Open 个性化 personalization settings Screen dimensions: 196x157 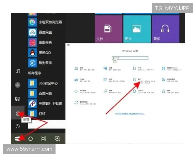click(82, 80)
